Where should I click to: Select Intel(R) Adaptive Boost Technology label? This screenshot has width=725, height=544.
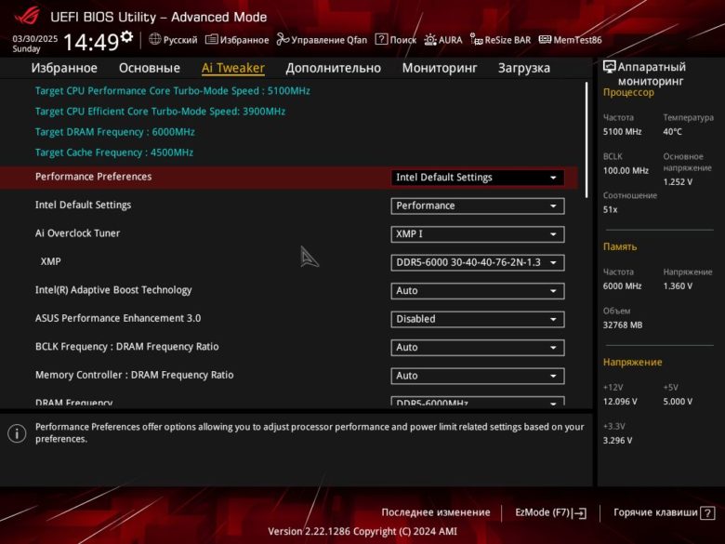(113, 290)
